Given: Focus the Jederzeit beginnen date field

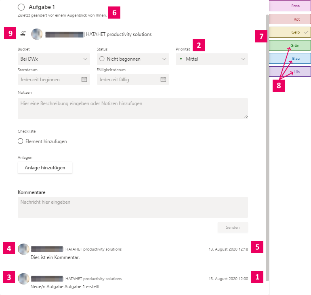Looking at the screenshot, I should [x=54, y=79].
